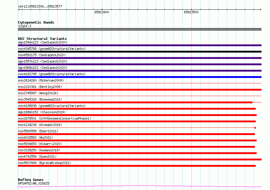
Task: Click the gray 12q14.3 cytogenetic band bar
Action: click(140, 29)
